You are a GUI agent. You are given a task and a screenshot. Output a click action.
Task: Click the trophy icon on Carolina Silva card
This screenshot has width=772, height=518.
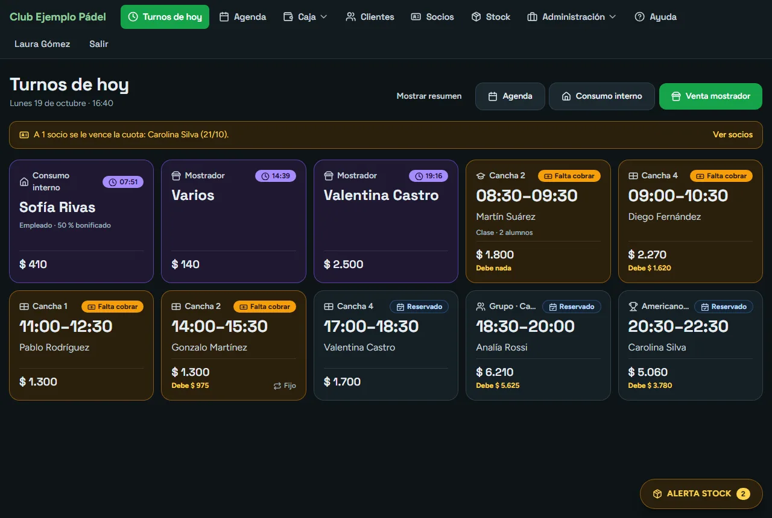633,307
